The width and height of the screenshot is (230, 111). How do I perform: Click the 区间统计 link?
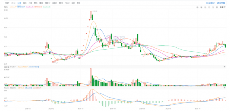click(210, 3)
